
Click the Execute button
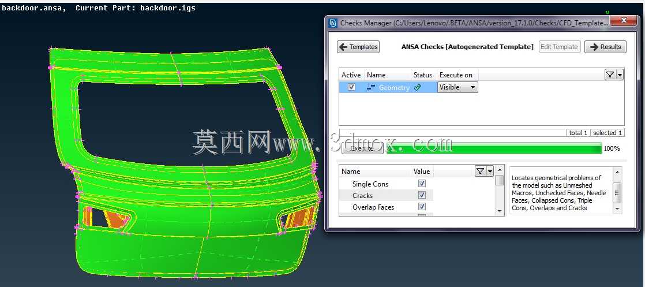coord(362,148)
